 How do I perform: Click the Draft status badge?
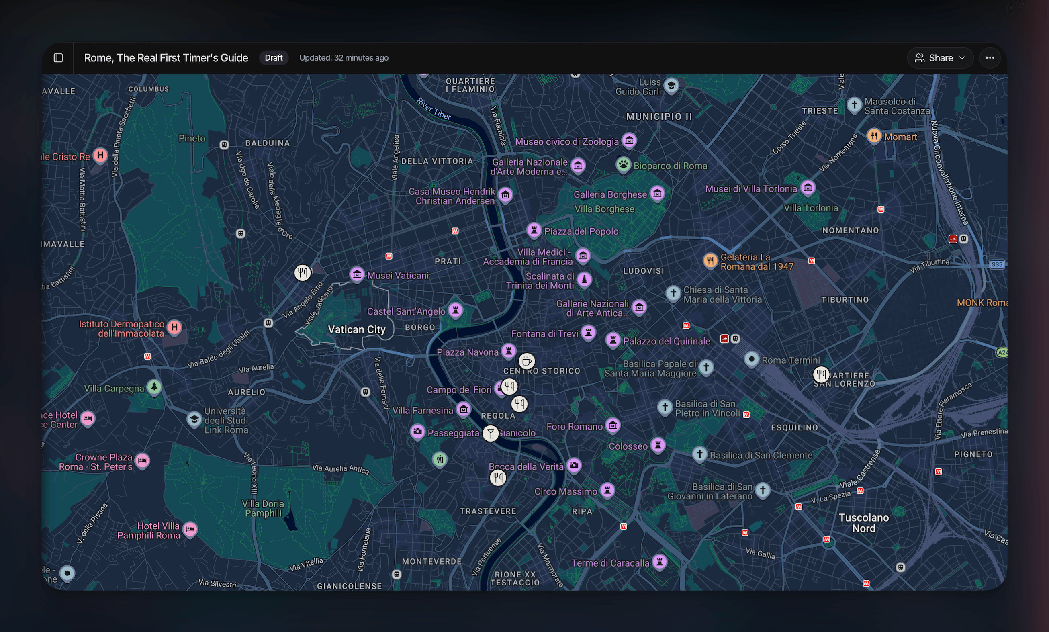click(x=273, y=58)
